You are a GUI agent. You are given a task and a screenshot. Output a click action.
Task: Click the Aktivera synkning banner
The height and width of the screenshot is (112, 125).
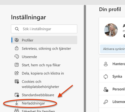click(x=112, y=49)
